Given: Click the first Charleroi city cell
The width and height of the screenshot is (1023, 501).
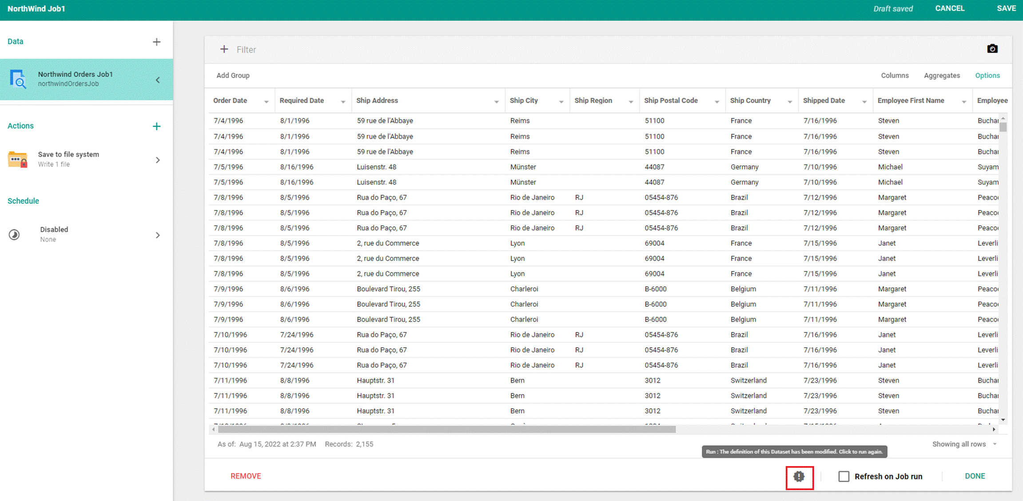Looking at the screenshot, I should tap(524, 289).
